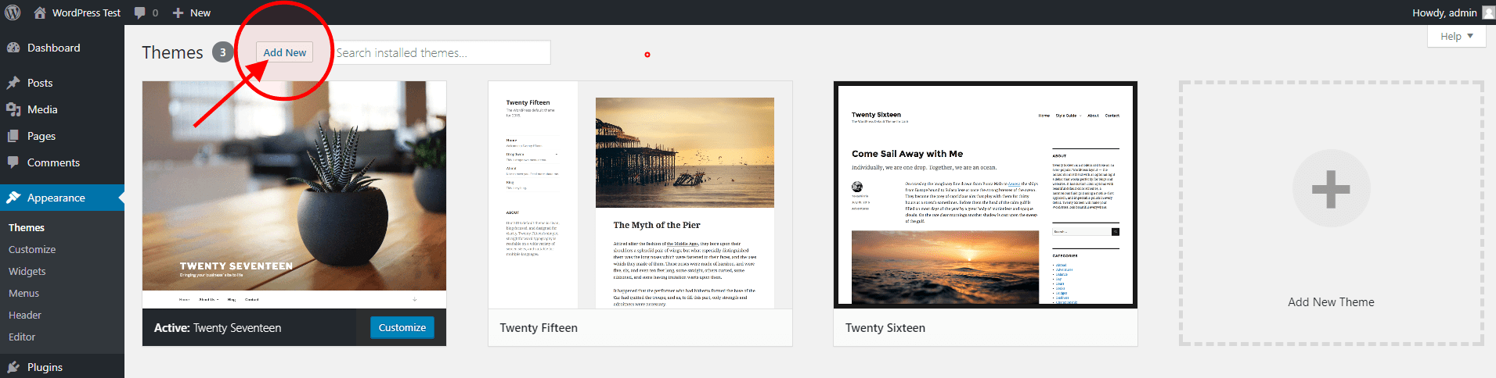The image size is (1496, 378).
Task: Open Widgets submenu link
Action: click(27, 271)
